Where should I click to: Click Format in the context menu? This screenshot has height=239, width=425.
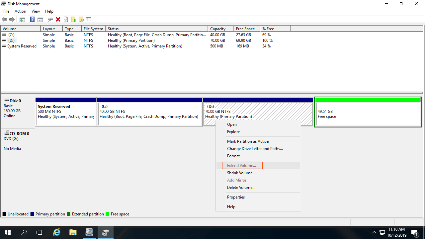point(235,156)
